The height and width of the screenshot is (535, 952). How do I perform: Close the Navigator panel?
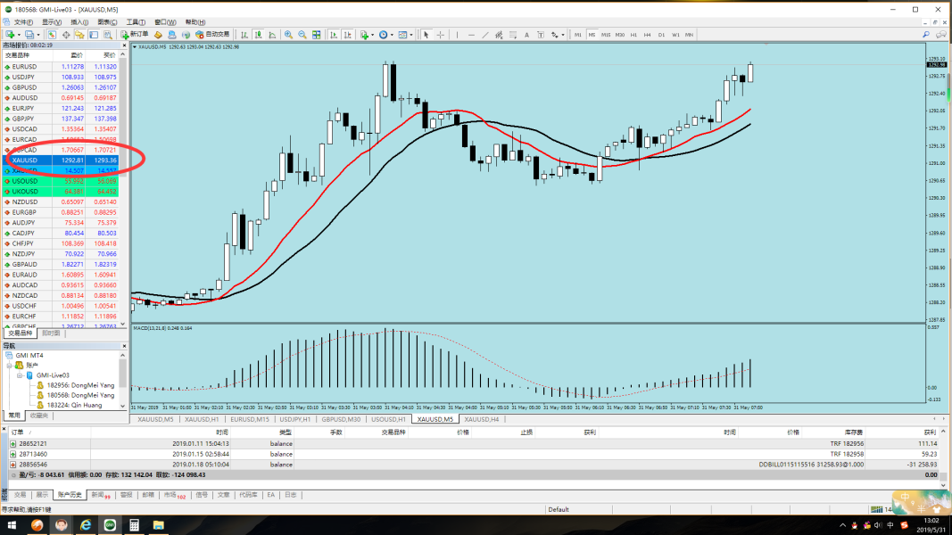(x=124, y=345)
